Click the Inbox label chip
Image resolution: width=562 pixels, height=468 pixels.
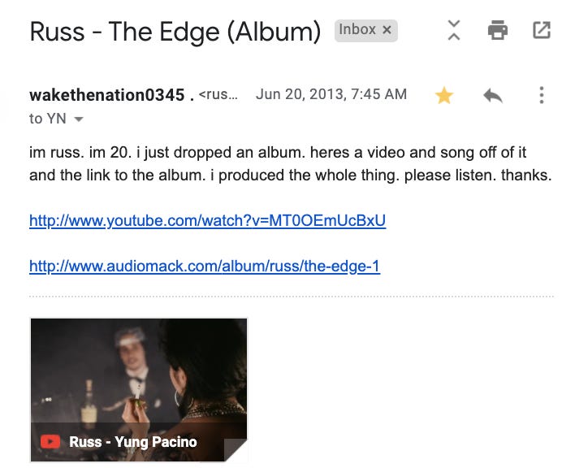(x=366, y=31)
